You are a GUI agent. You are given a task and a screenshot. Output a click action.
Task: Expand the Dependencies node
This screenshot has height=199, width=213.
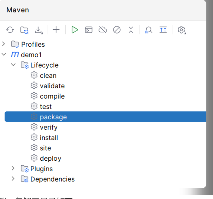pos(13,179)
